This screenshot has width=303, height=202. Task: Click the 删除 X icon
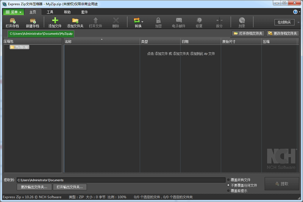coord(116,20)
